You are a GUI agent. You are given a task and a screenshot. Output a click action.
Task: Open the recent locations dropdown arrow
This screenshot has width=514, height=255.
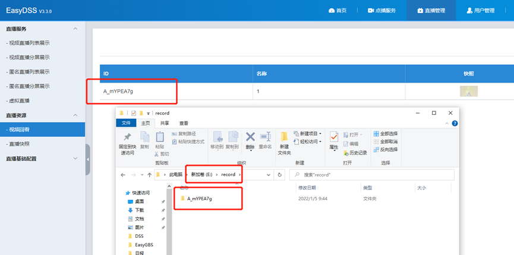point(142,175)
